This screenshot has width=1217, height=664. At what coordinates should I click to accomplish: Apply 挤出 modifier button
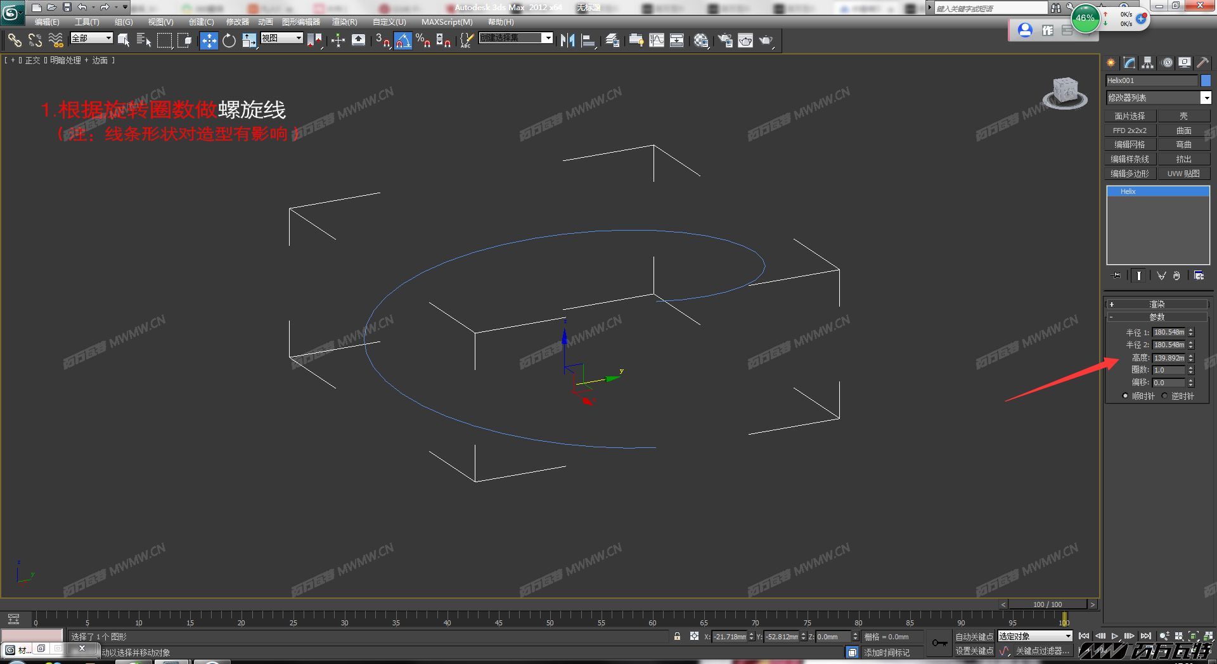coord(1183,159)
